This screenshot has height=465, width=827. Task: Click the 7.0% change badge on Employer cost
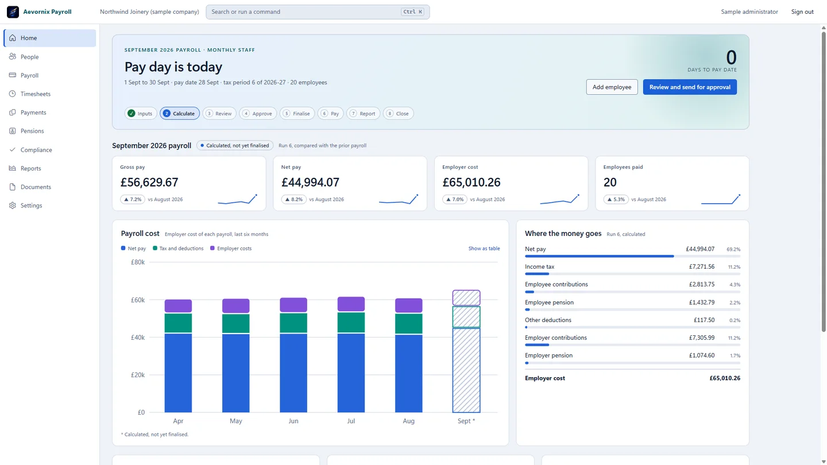coord(454,199)
